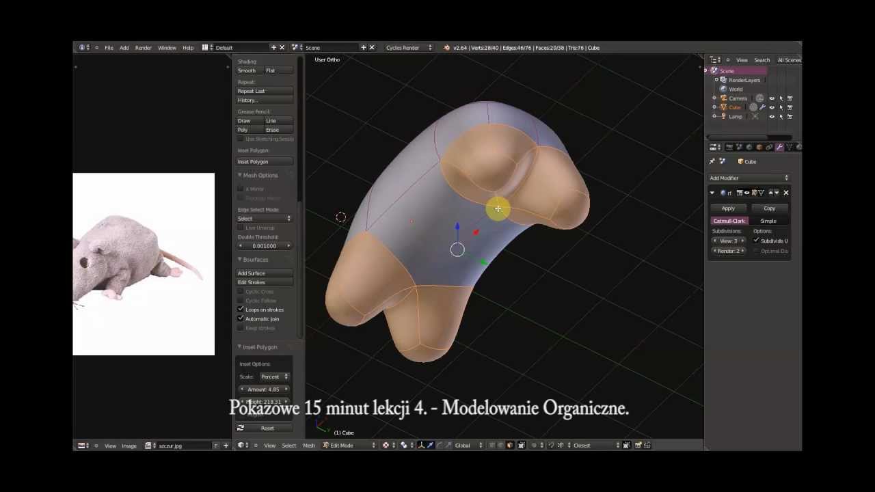Enable the X Mirror checkbox
The width and height of the screenshot is (875, 492).
click(241, 189)
